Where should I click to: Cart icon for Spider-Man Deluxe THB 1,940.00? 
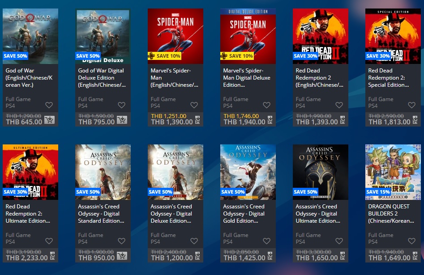click(270, 120)
